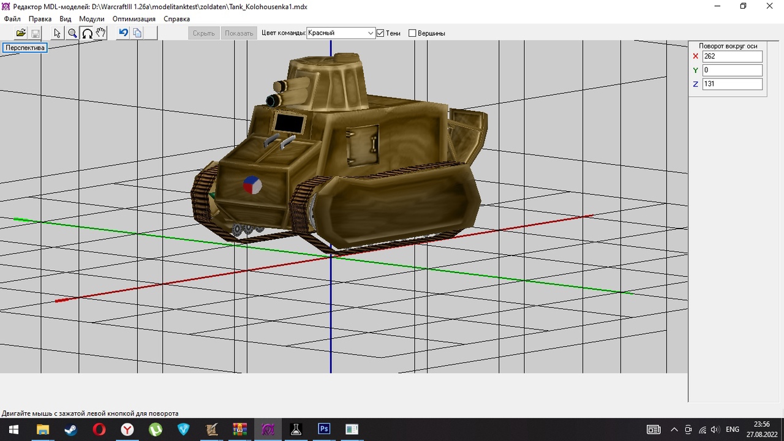Click the Open file folder icon
The width and height of the screenshot is (784, 441).
[x=21, y=33]
